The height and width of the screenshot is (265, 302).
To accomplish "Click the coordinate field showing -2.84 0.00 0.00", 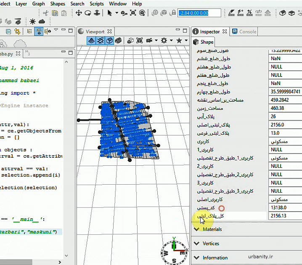I will click(x=193, y=13).
